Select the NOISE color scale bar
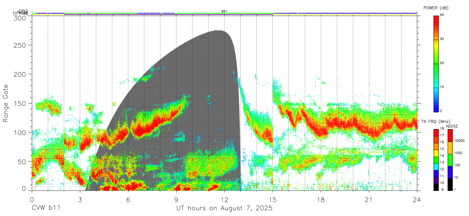The width and height of the screenshot is (469, 216). (x=450, y=160)
